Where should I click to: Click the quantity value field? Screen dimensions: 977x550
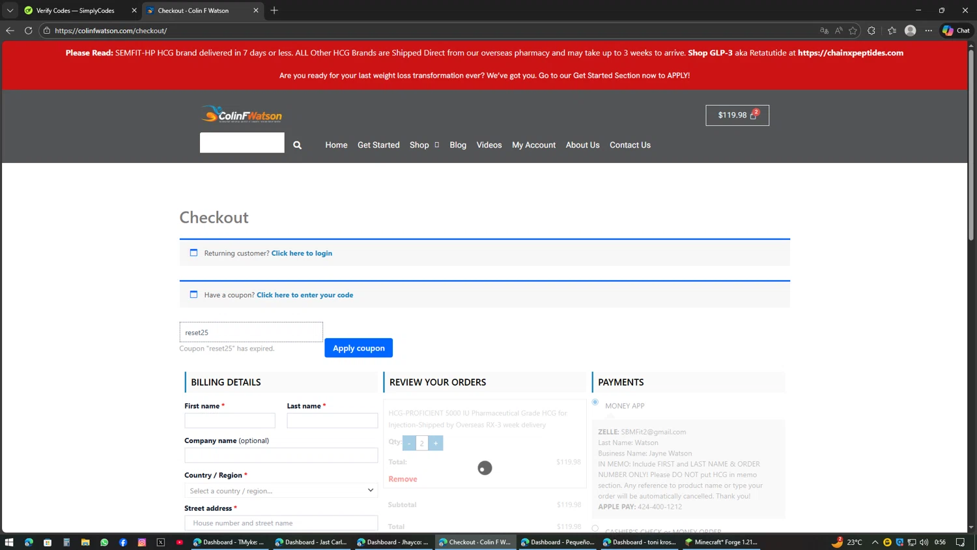click(422, 443)
